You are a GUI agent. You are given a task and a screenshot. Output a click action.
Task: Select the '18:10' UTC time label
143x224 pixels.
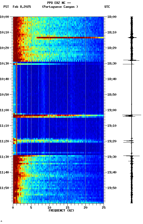[112, 32]
